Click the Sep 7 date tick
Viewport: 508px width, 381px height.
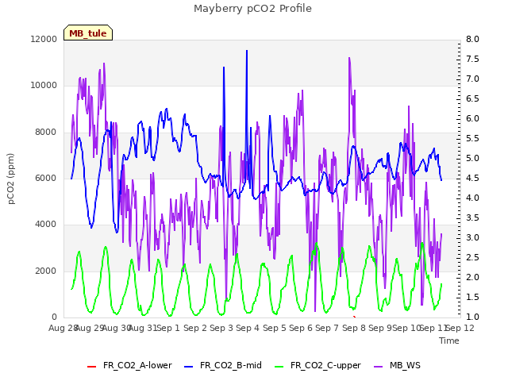(327, 328)
